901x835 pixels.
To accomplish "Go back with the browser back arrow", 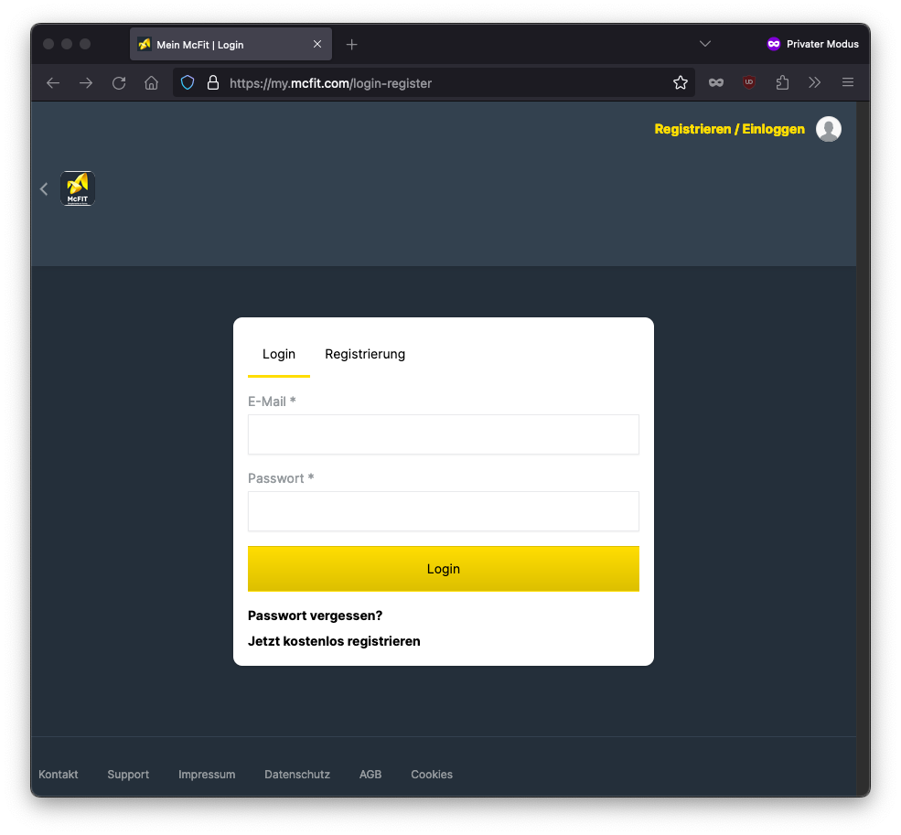I will click(53, 82).
